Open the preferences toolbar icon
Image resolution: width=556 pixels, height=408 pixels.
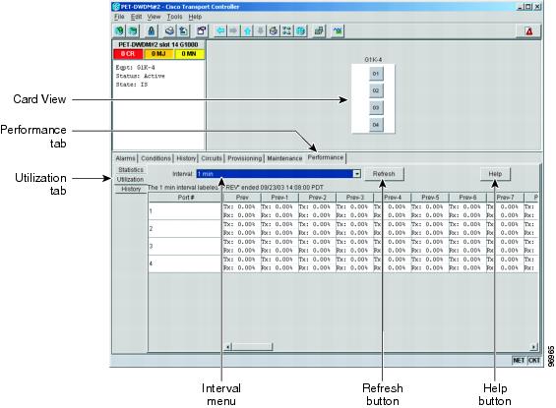(x=202, y=30)
